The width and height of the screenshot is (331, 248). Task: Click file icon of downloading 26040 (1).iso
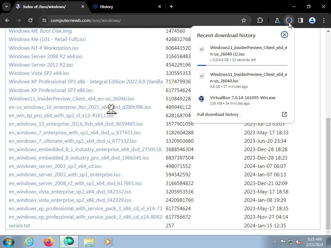[x=202, y=49]
